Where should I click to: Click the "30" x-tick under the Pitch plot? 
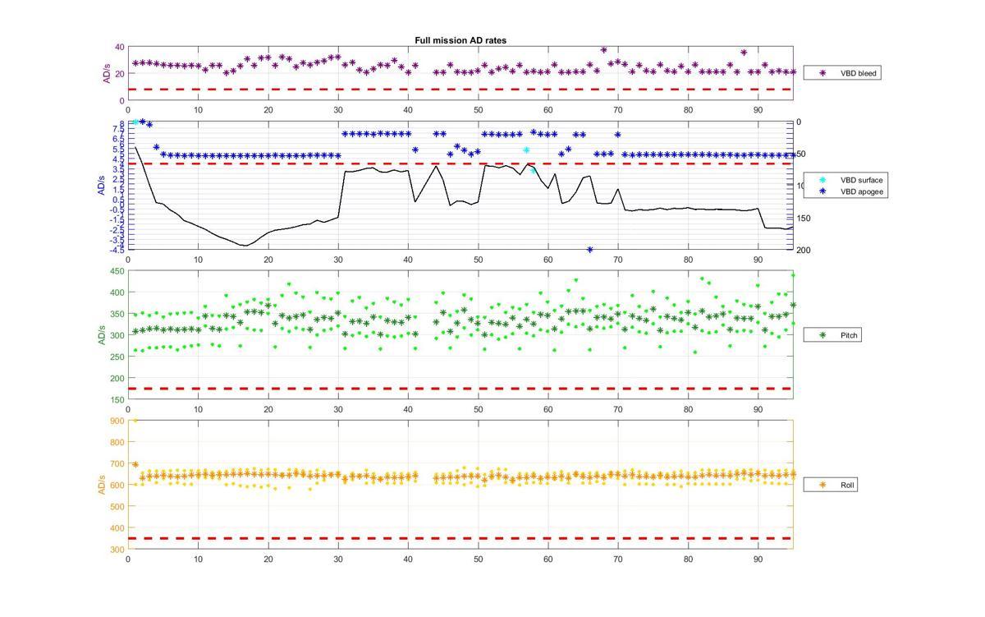338,408
